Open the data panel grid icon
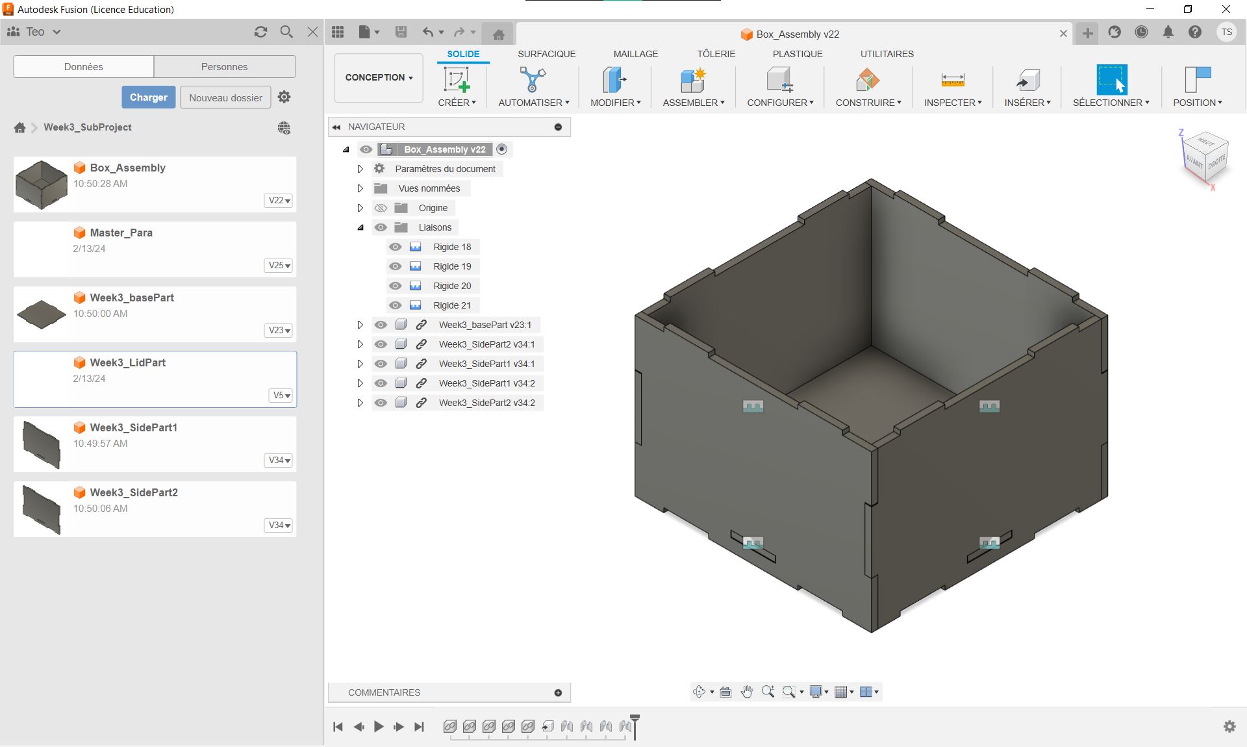Image resolution: width=1247 pixels, height=747 pixels. coord(338,32)
